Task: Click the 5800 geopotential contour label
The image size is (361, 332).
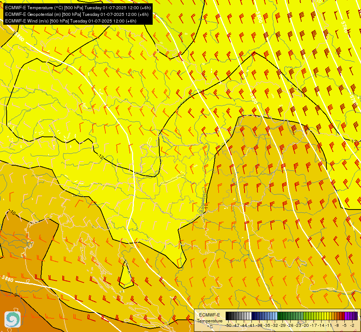Action: pos(259,17)
